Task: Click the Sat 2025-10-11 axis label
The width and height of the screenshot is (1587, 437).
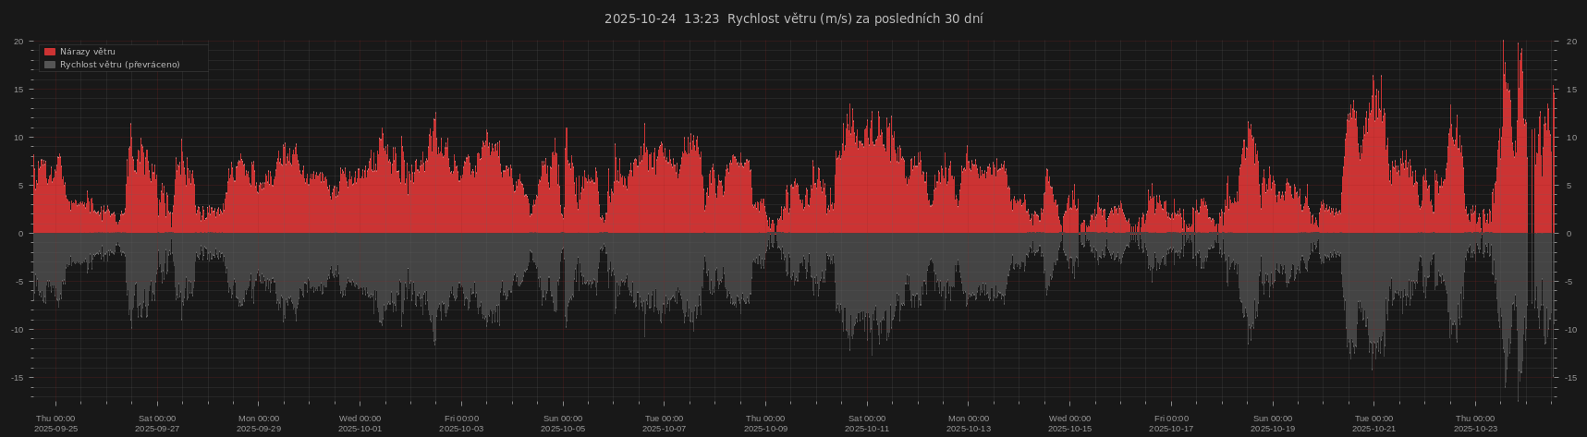Action: pyautogui.click(x=867, y=423)
